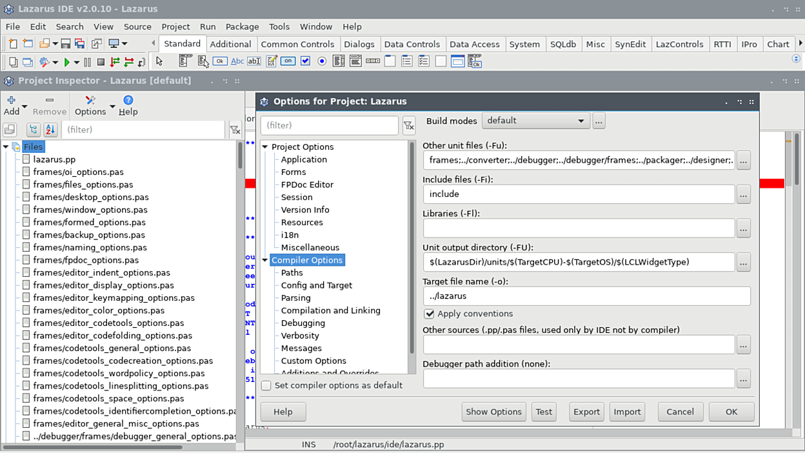Click the Stop debugging square icon
Screen dimensions: 805x453
tap(101, 62)
